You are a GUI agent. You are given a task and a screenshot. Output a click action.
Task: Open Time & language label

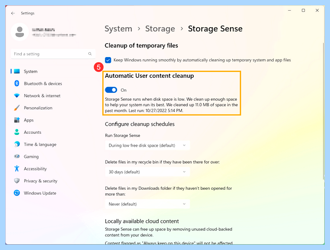pos(40,144)
